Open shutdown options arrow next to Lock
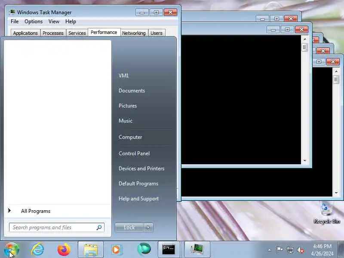 pos(148,227)
